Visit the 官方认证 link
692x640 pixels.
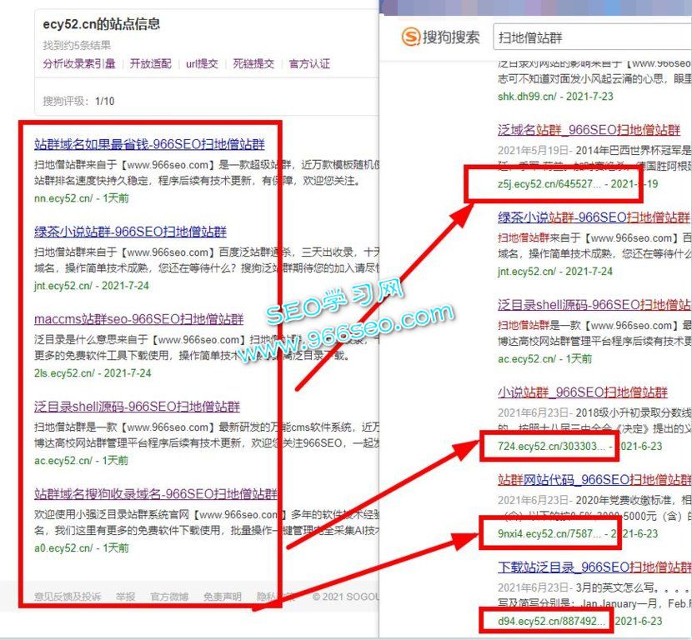pos(309,64)
